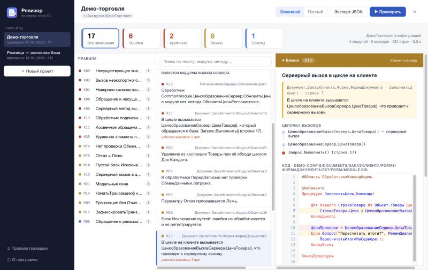Filter by 8 Важно card
The width and height of the screenshot is (428, 270).
pyautogui.click(x=223, y=38)
